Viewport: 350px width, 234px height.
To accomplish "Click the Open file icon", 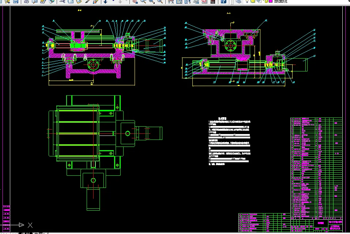I will [7, 1].
